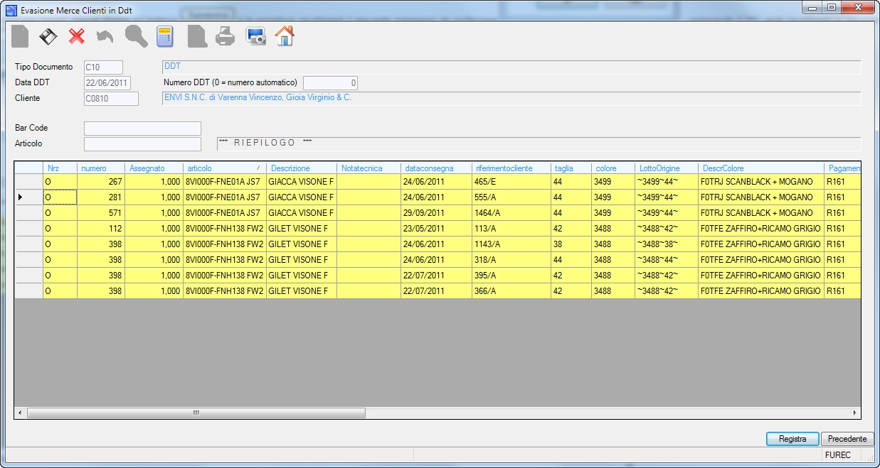Click the red X delete icon
Image resolution: width=880 pixels, height=468 pixels.
point(77,36)
